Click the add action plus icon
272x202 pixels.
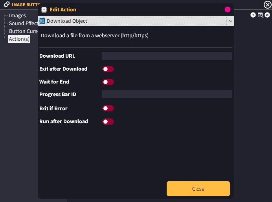click(x=253, y=15)
